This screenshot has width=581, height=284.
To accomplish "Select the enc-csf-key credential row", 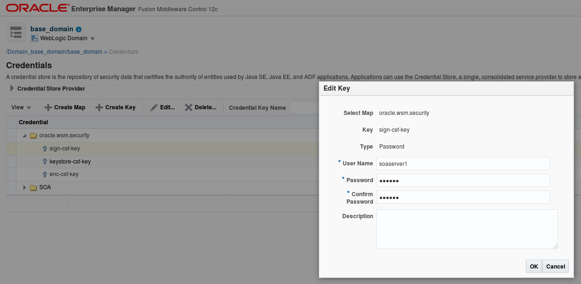I will click(63, 174).
